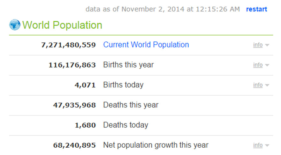281x155 pixels.
Task: Click the World Population heading
Action: pyautogui.click(x=62, y=25)
